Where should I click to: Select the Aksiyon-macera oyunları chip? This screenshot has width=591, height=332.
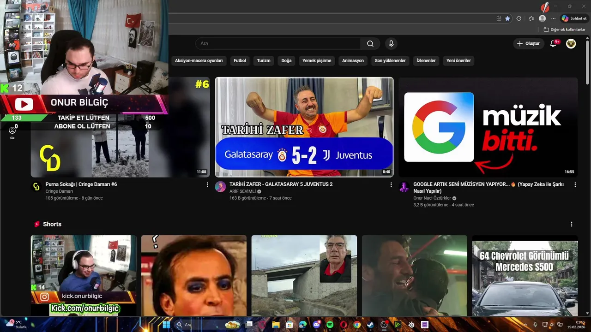click(199, 60)
